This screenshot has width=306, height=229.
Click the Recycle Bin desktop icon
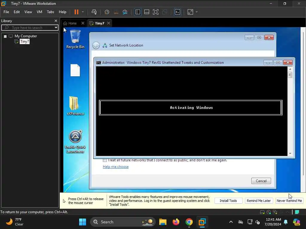(75, 39)
